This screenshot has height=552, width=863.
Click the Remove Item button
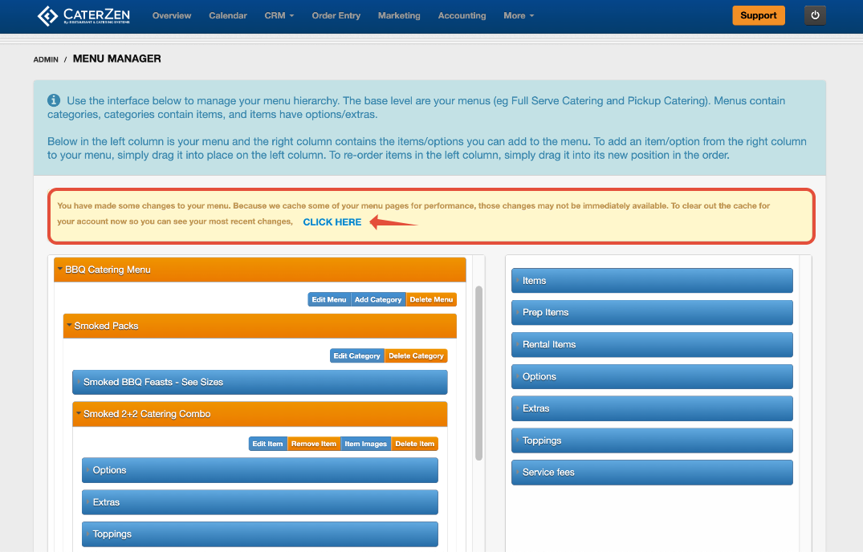pos(314,444)
